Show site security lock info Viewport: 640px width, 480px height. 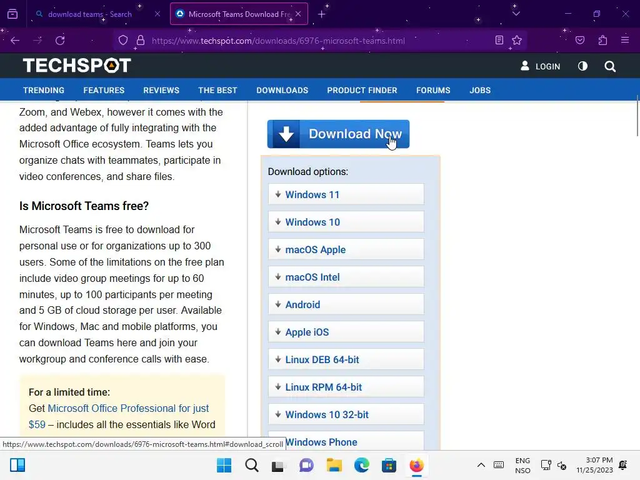(x=141, y=41)
